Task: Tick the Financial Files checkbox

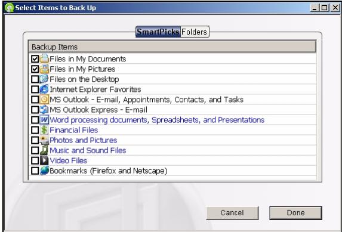Action: pos(35,130)
